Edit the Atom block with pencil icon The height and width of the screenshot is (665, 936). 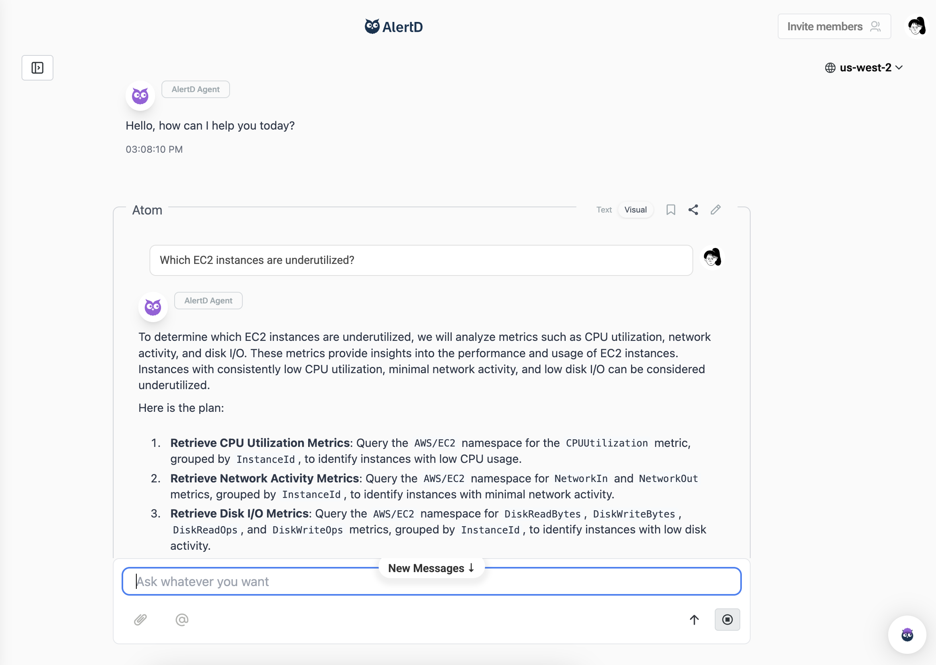click(x=716, y=210)
